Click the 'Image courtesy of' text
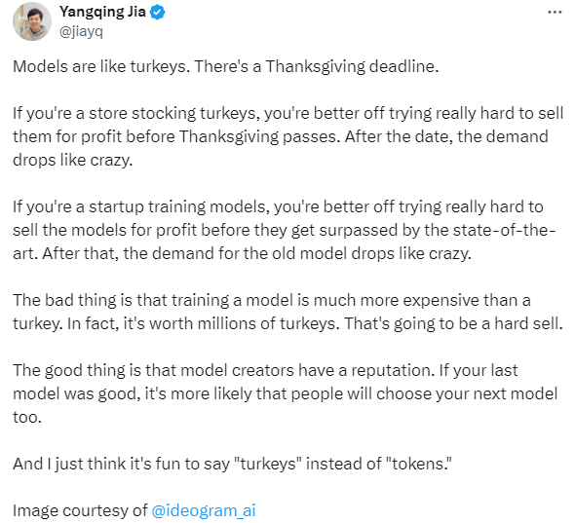575x523 pixels. click(x=80, y=510)
